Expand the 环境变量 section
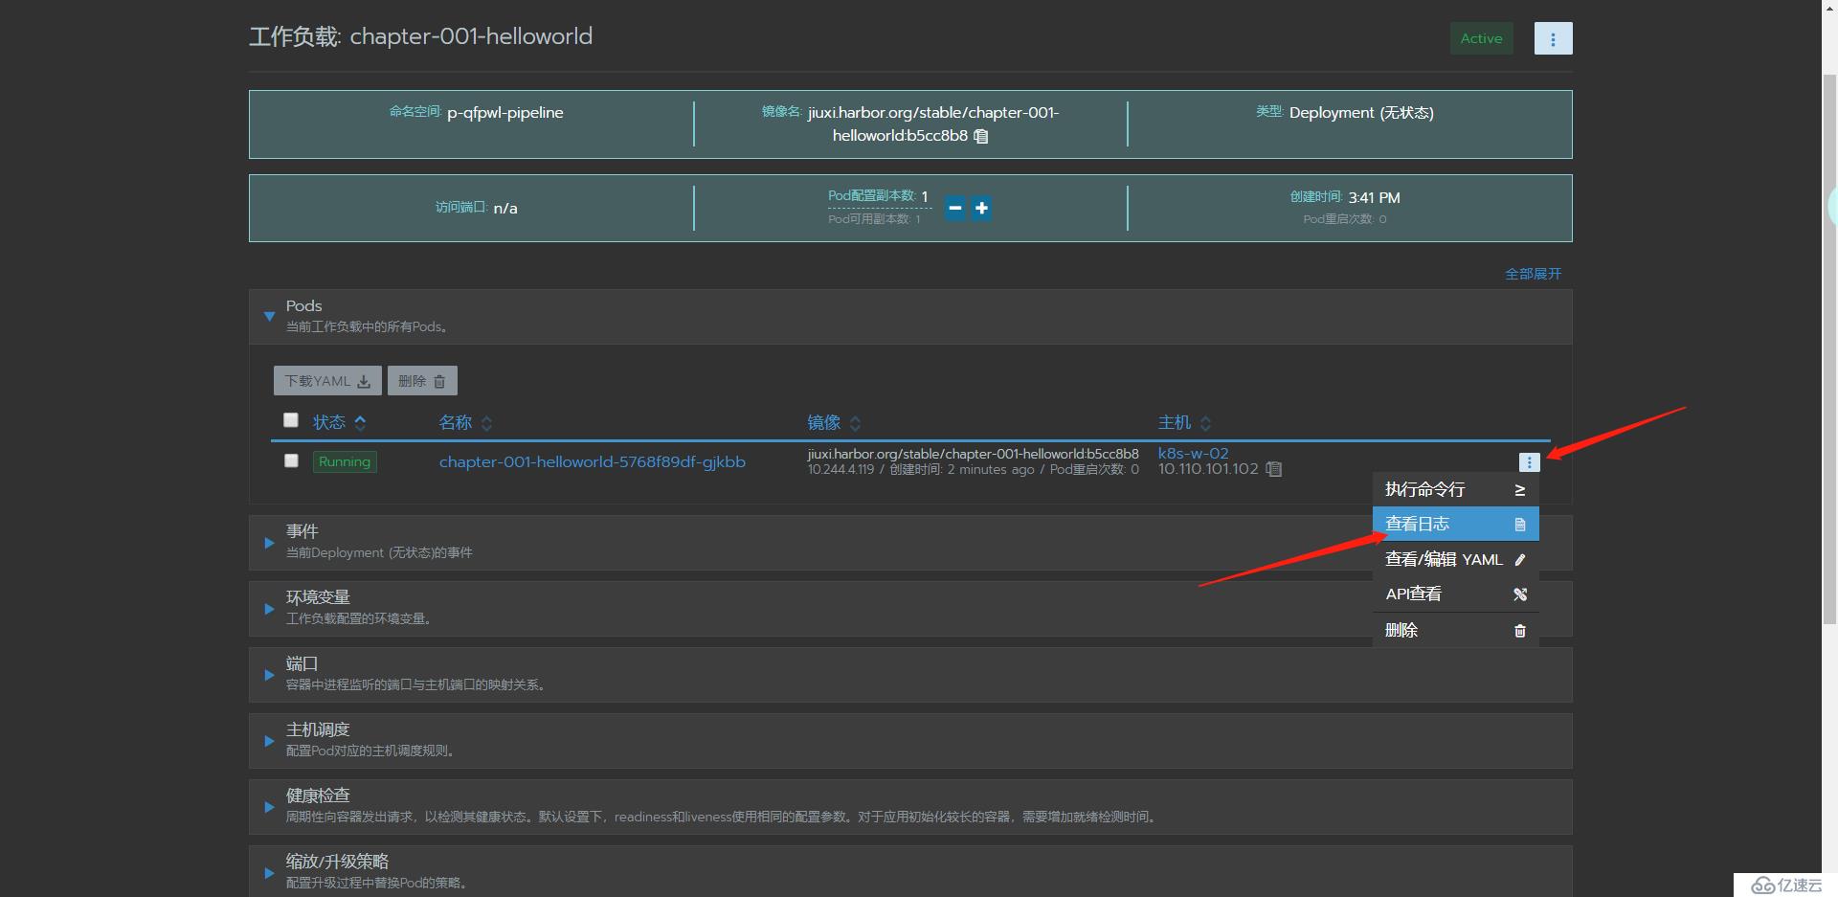 coord(269,609)
